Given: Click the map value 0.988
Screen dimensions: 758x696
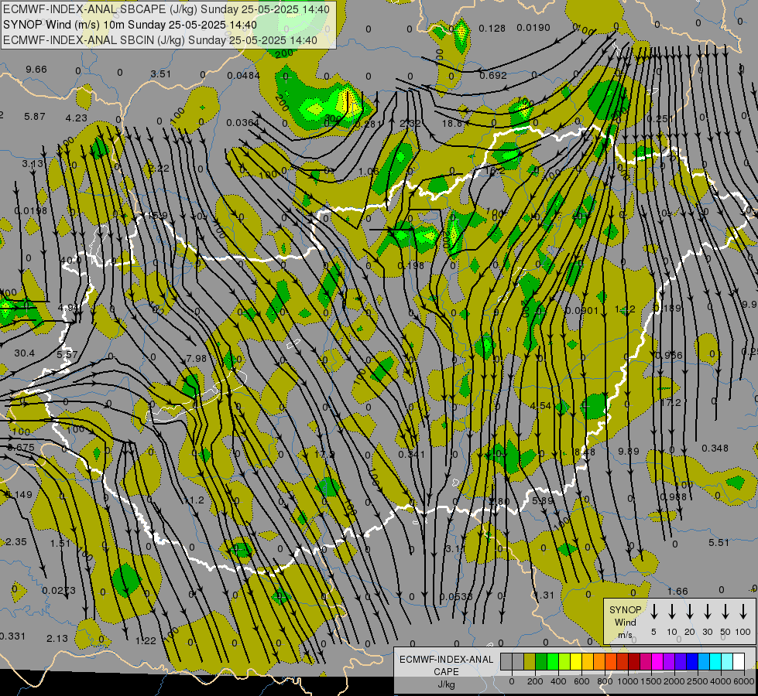Looking at the screenshot, I should point(674,497).
